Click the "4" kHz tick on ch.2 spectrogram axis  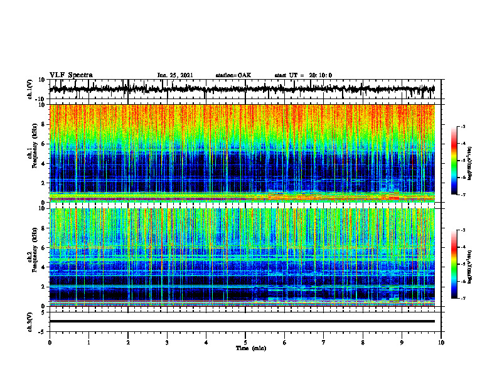point(44,267)
